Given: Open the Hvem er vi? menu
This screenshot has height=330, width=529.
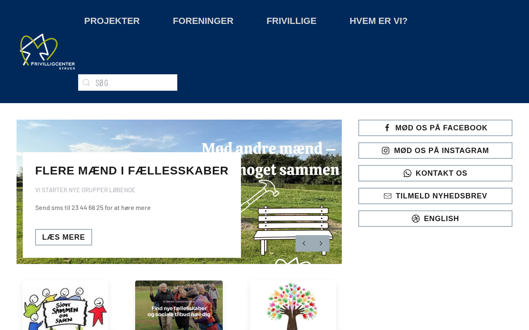Looking at the screenshot, I should (x=379, y=21).
